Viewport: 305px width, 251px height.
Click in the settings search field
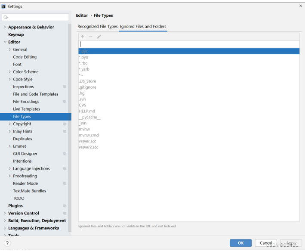tap(35, 17)
